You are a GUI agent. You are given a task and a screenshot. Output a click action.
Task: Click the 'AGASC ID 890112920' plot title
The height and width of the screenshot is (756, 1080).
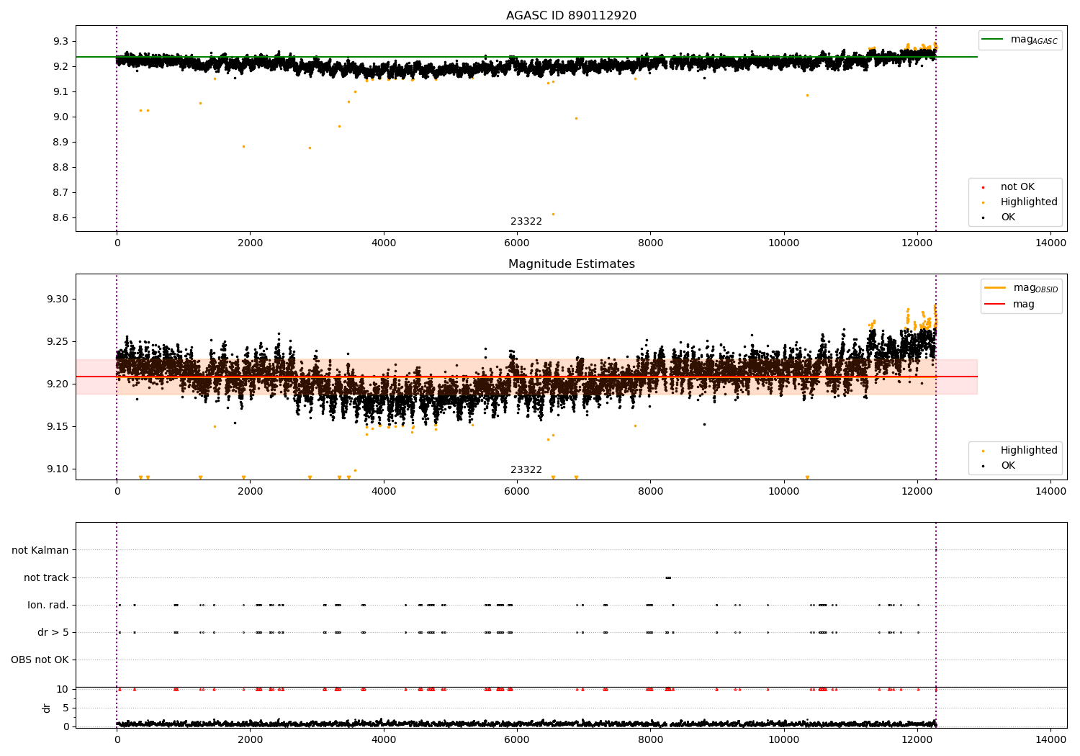click(571, 16)
